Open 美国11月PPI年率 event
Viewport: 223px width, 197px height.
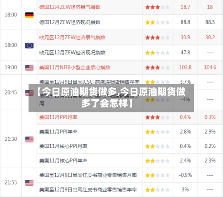click(58, 131)
